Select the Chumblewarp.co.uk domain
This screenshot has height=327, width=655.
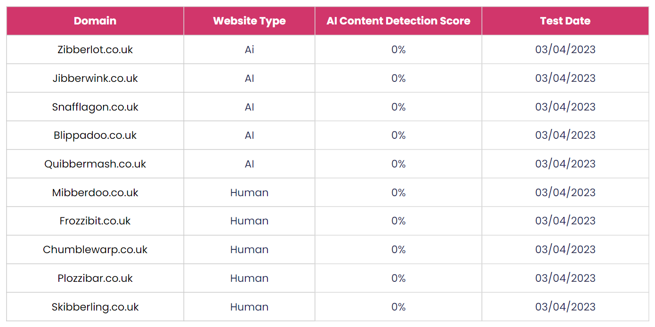pyautogui.click(x=95, y=249)
